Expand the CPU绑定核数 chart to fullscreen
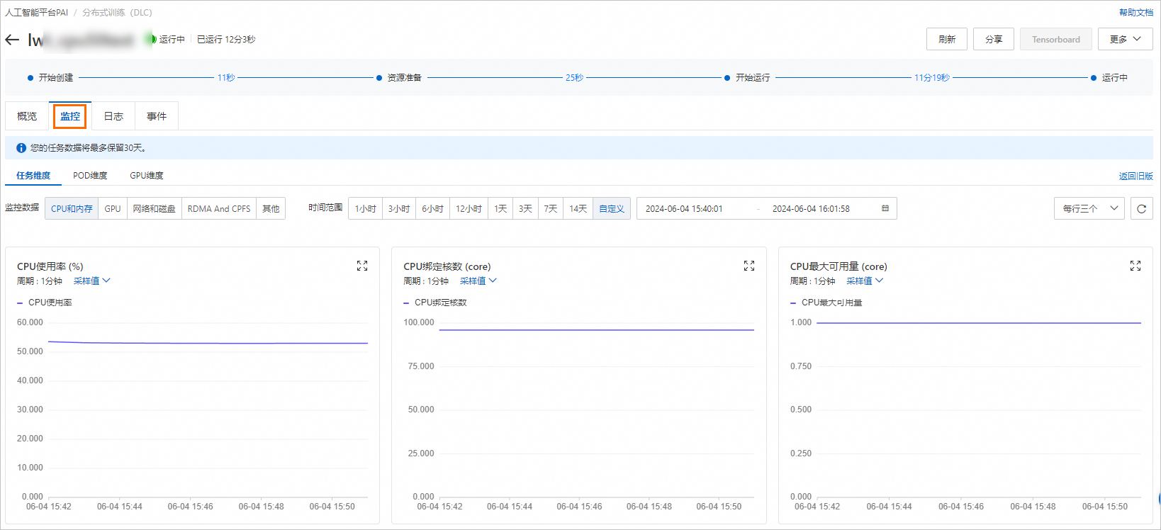 pos(749,266)
